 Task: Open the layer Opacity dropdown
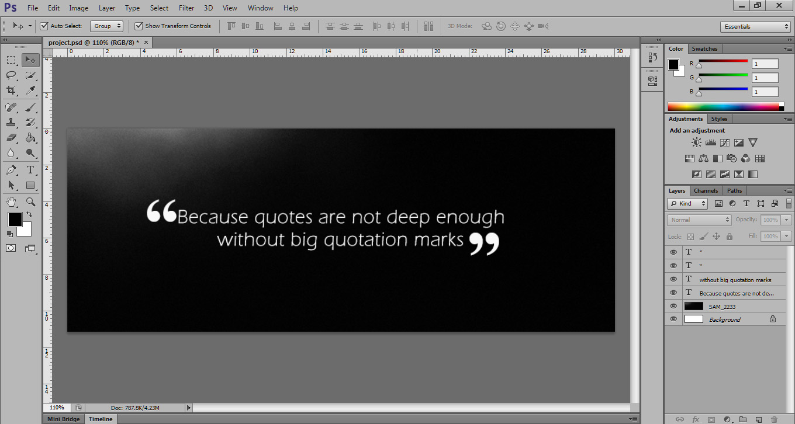786,219
